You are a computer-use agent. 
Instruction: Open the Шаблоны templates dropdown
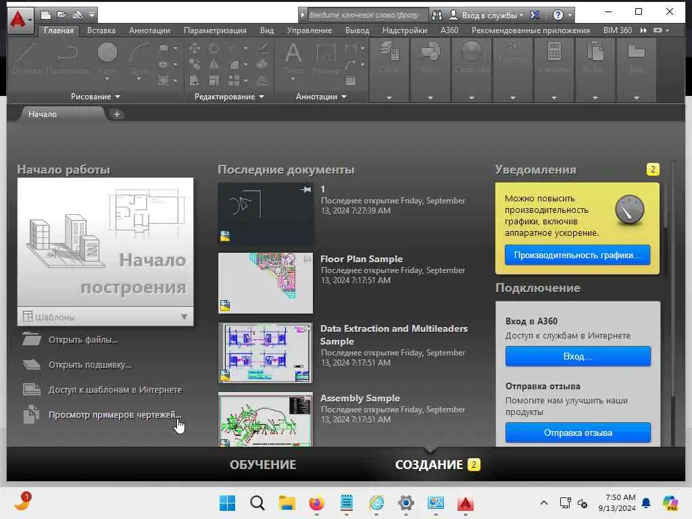105,316
